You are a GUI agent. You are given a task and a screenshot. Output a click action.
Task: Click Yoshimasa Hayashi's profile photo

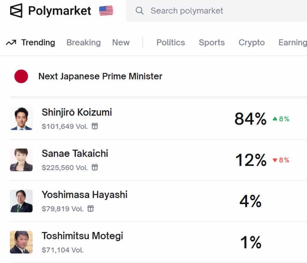coord(21,201)
